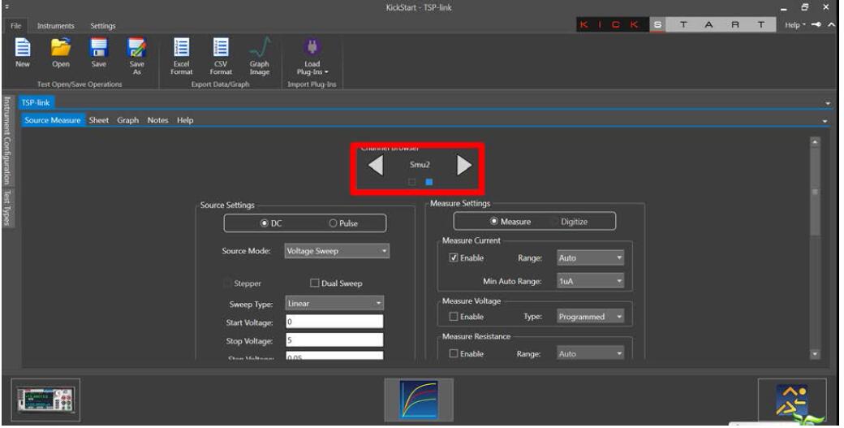
Task: Click the New test icon
Action: pyautogui.click(x=22, y=50)
